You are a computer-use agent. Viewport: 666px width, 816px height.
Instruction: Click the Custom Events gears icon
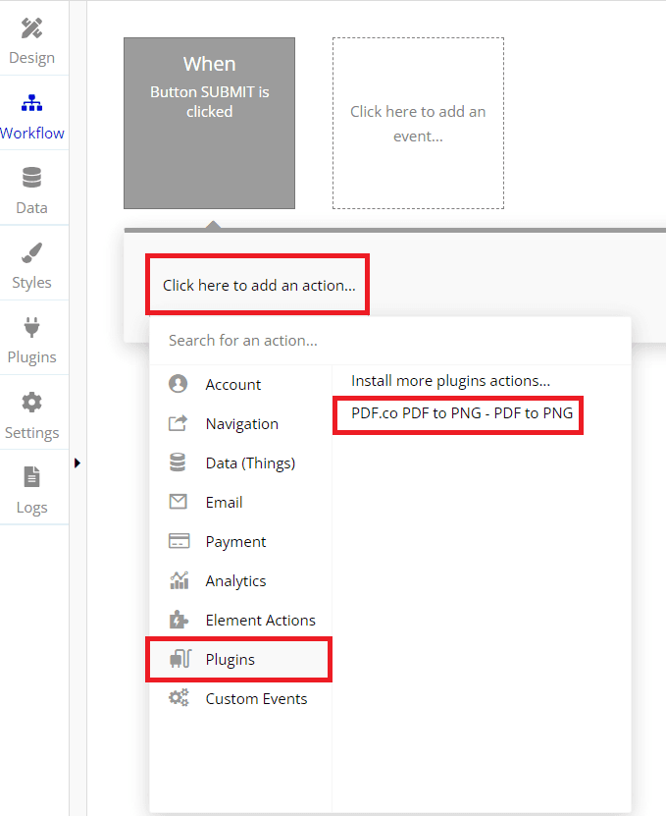click(x=179, y=698)
